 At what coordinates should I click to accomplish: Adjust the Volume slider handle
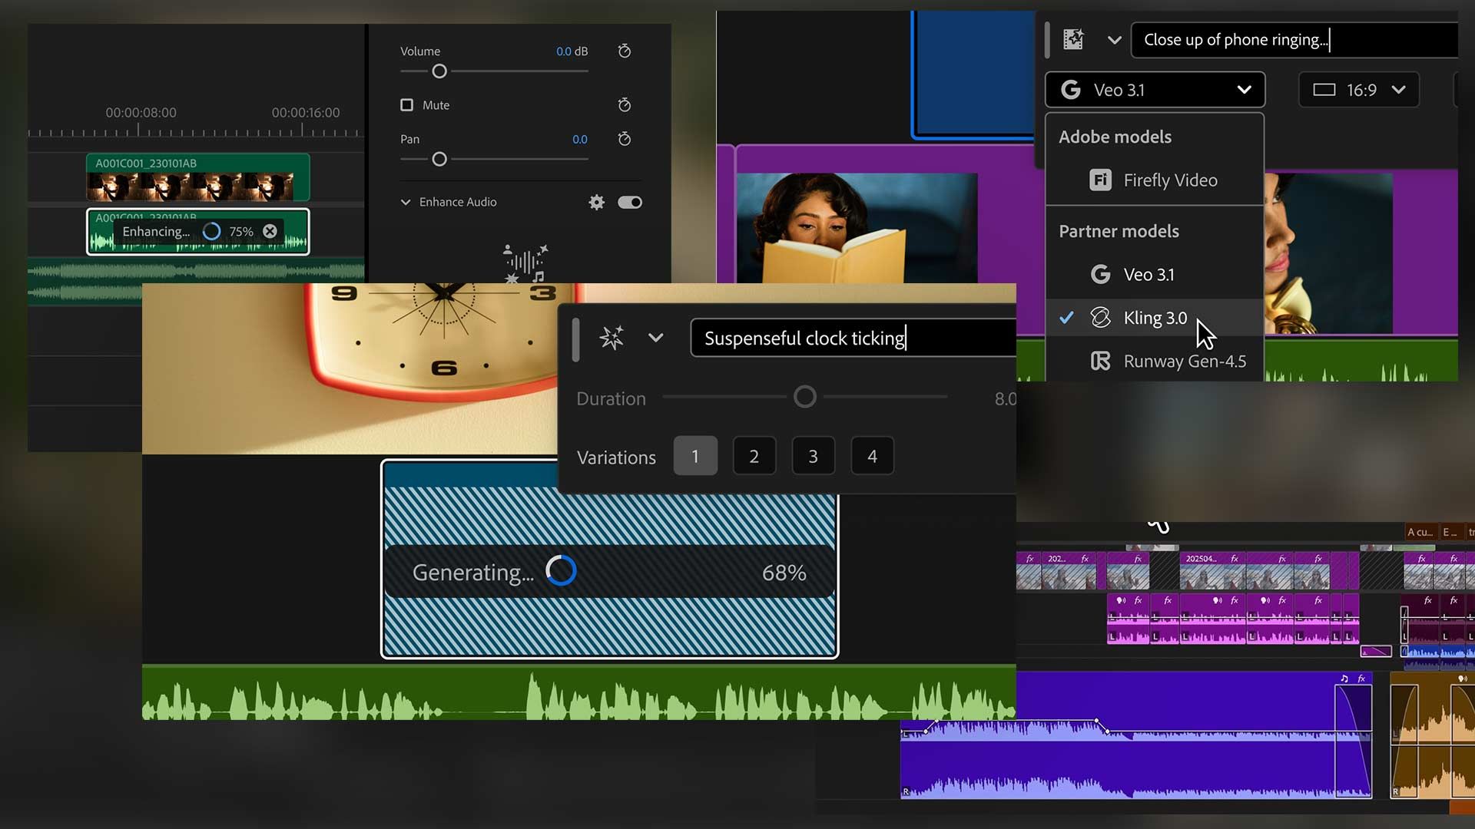click(x=439, y=71)
